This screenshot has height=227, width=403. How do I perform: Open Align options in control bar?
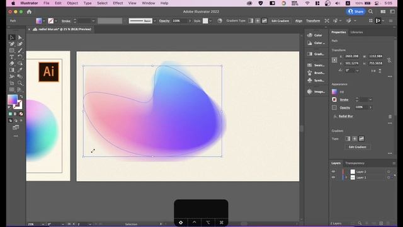pyautogui.click(x=298, y=21)
